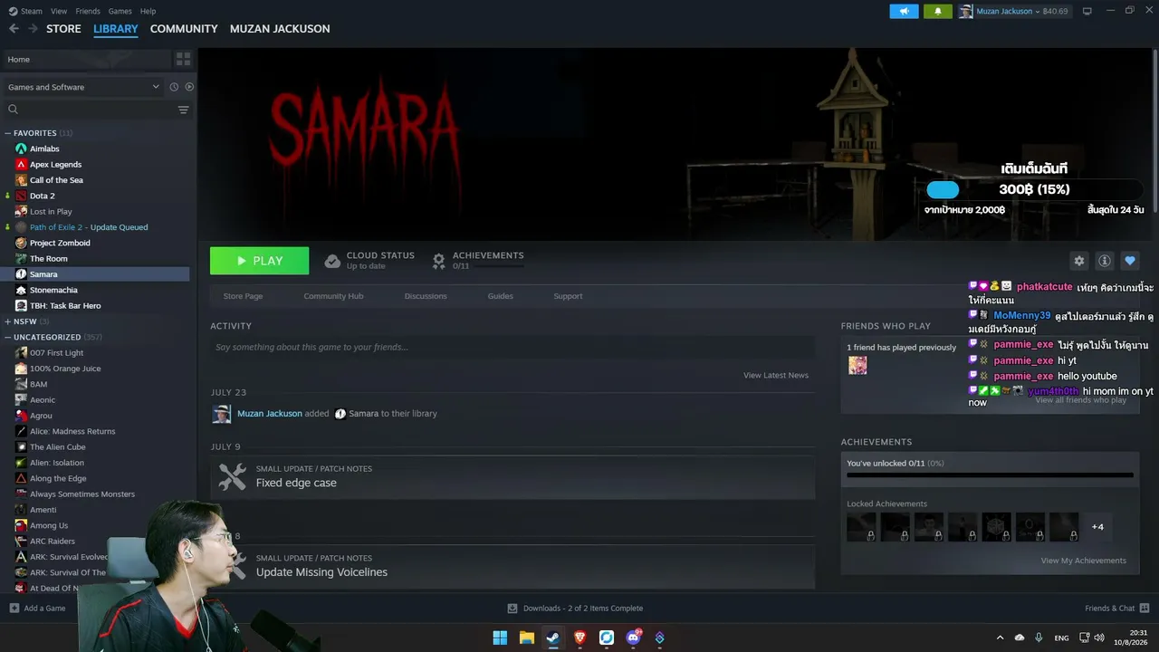The width and height of the screenshot is (1159, 652).
Task: Open the Friends menu
Action: (x=88, y=11)
